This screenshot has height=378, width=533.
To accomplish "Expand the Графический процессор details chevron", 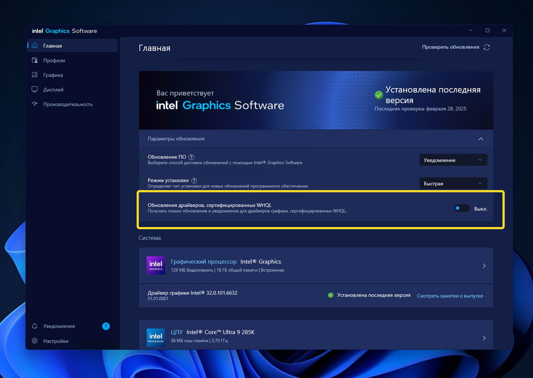I will coord(484,266).
